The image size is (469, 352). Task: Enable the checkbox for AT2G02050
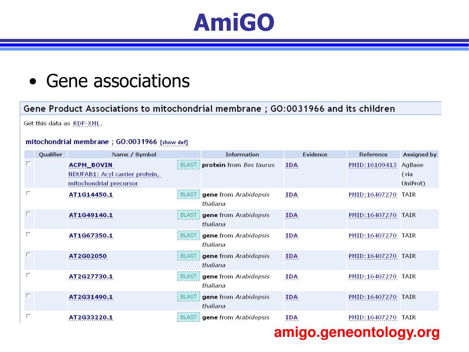tap(28, 255)
